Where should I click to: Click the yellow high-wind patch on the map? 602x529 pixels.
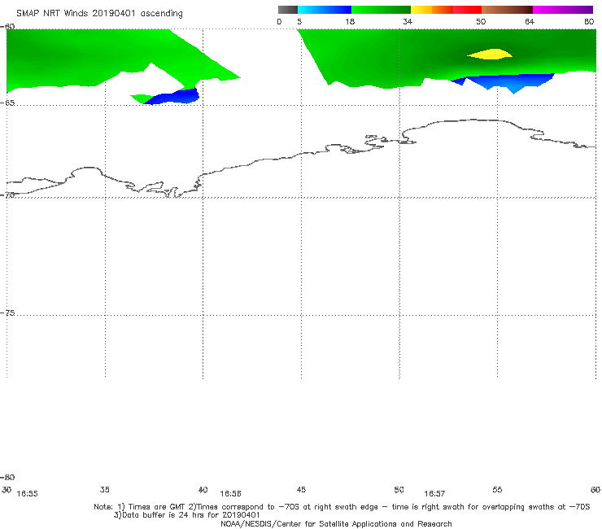(x=490, y=55)
